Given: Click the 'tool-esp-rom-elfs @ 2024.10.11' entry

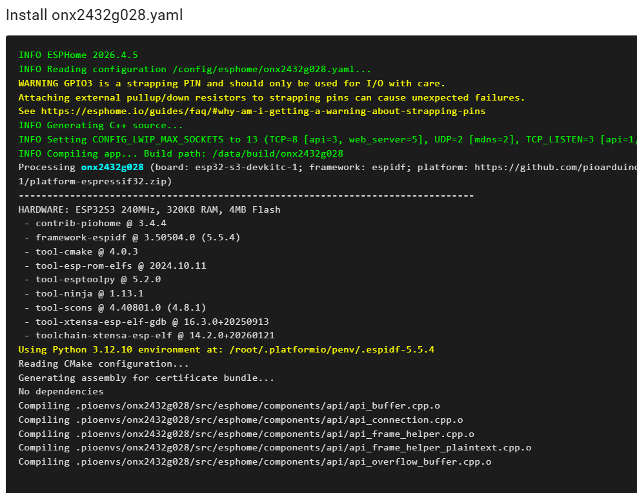Looking at the screenshot, I should click(x=121, y=266).
